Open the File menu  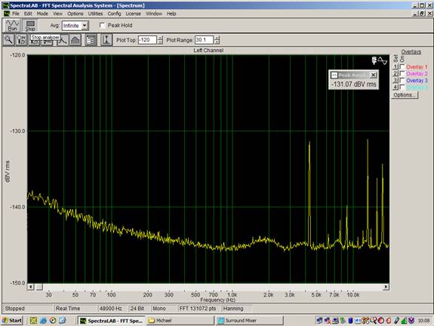[16, 14]
